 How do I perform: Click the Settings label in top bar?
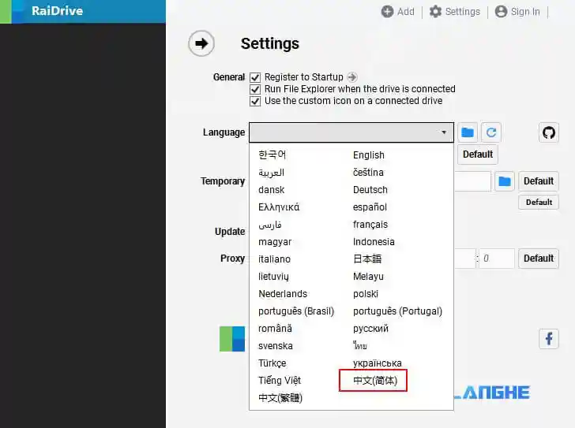462,12
